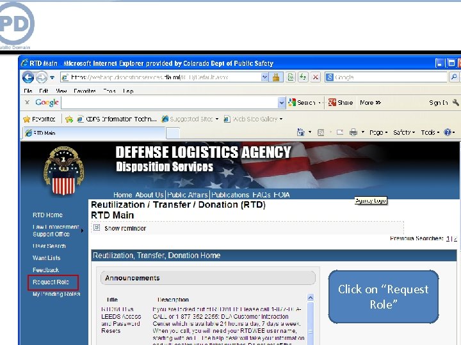Click the Google Toolbar Search button
This screenshot has width=461, height=345.
[302, 102]
